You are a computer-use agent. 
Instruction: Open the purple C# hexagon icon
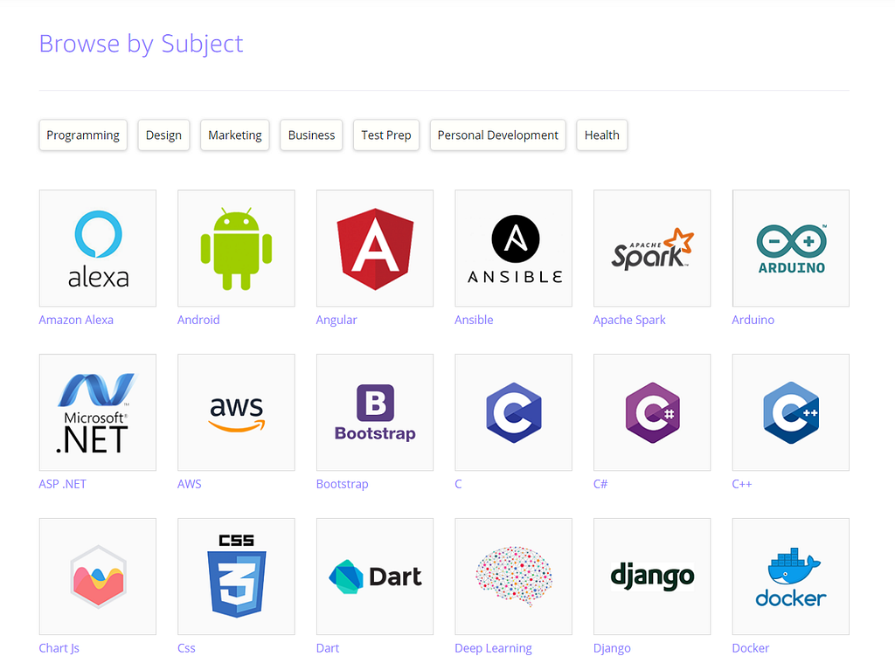(x=652, y=412)
